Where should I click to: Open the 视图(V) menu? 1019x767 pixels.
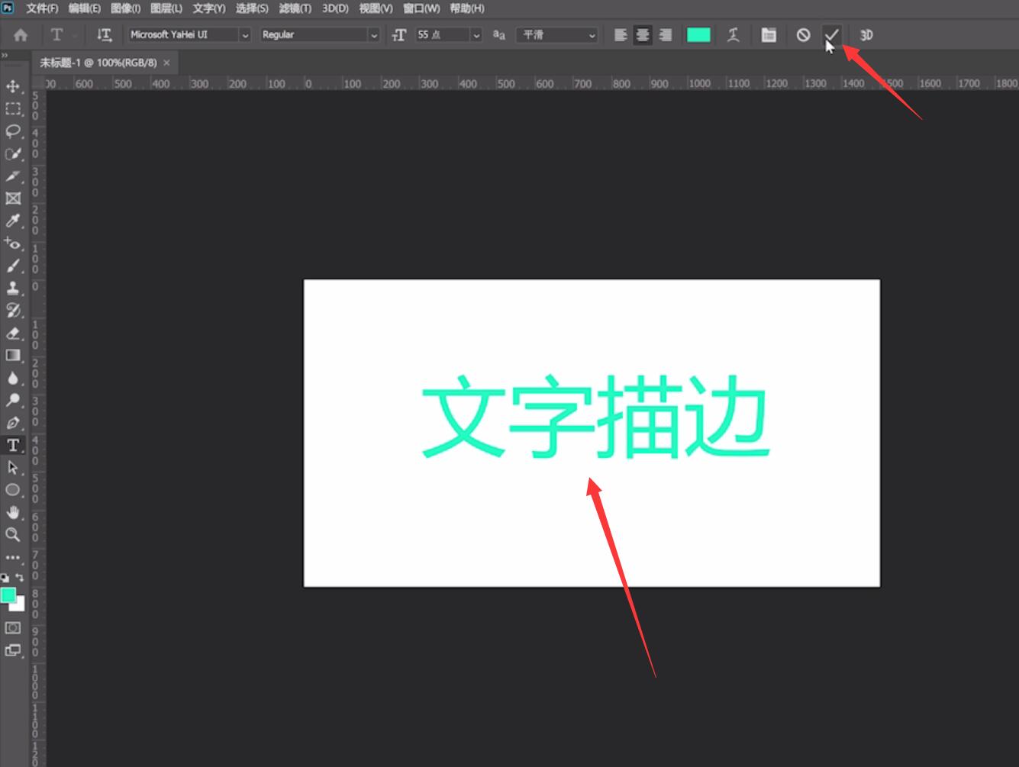coord(376,8)
